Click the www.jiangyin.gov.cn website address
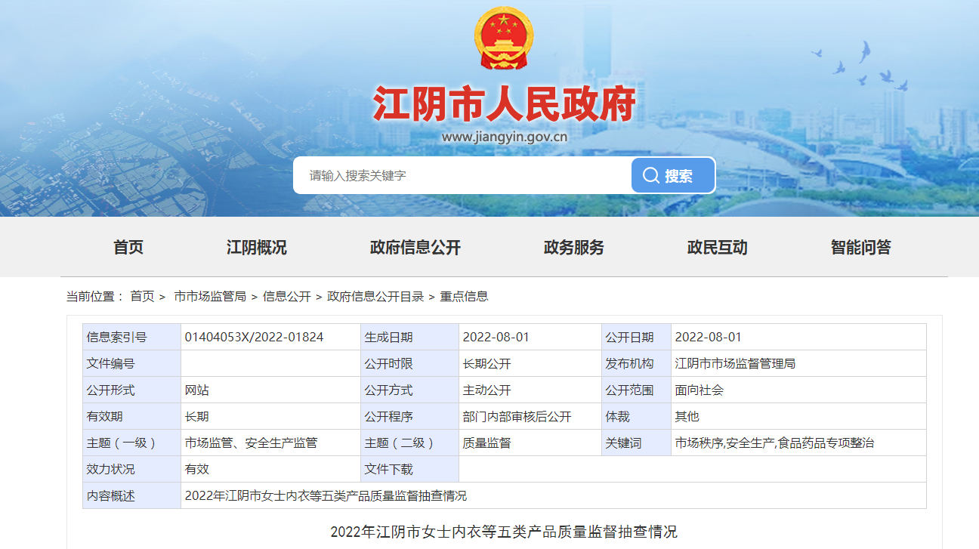Viewport: 979px width, 549px height. click(x=504, y=137)
